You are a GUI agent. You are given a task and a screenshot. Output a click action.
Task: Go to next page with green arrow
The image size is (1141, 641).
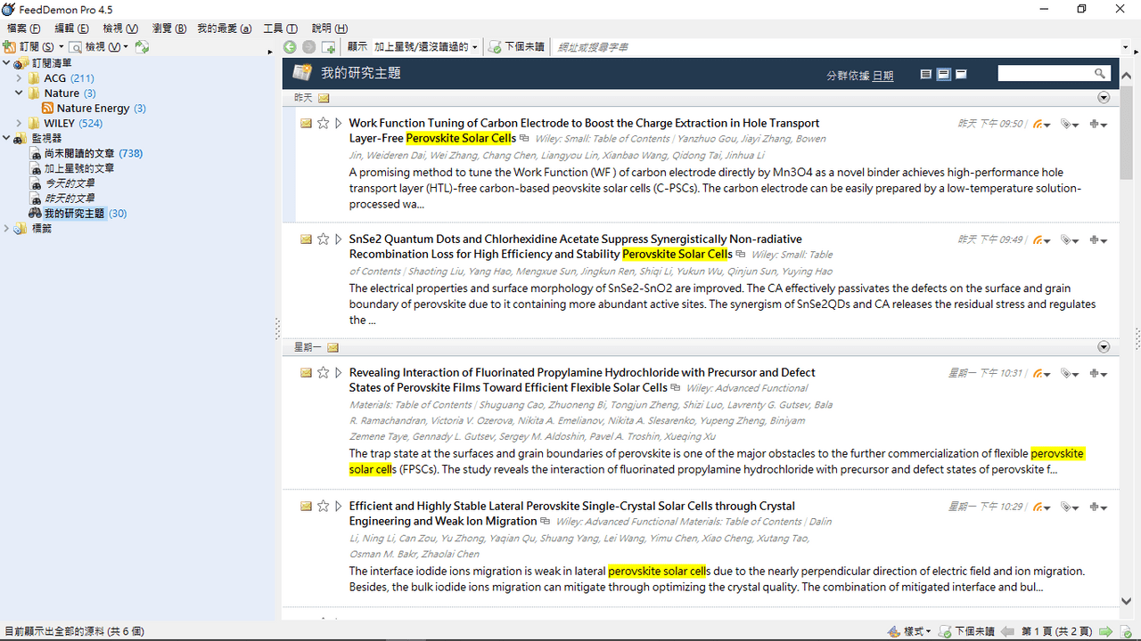[x=1105, y=631]
